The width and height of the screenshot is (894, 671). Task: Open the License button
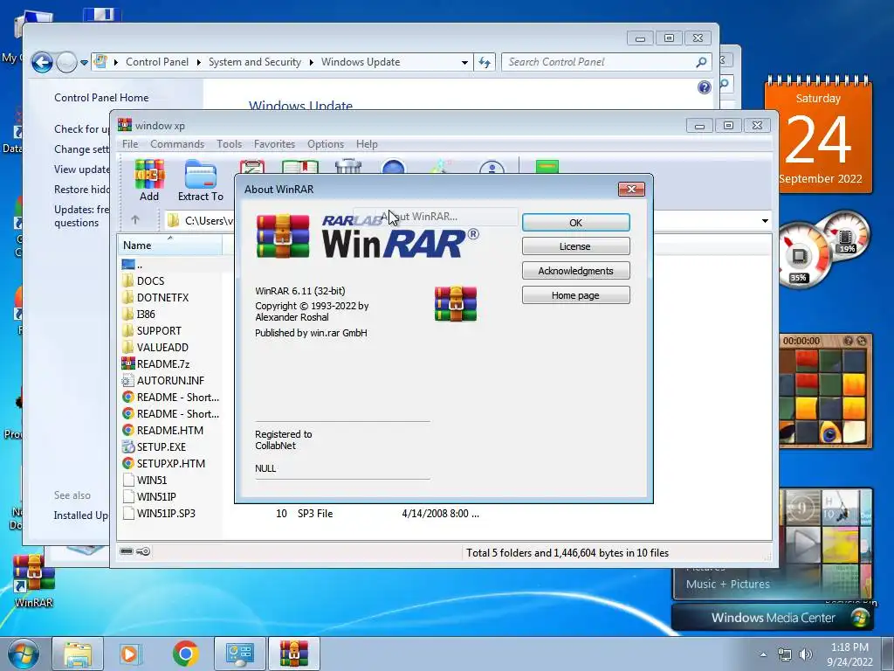tap(576, 246)
